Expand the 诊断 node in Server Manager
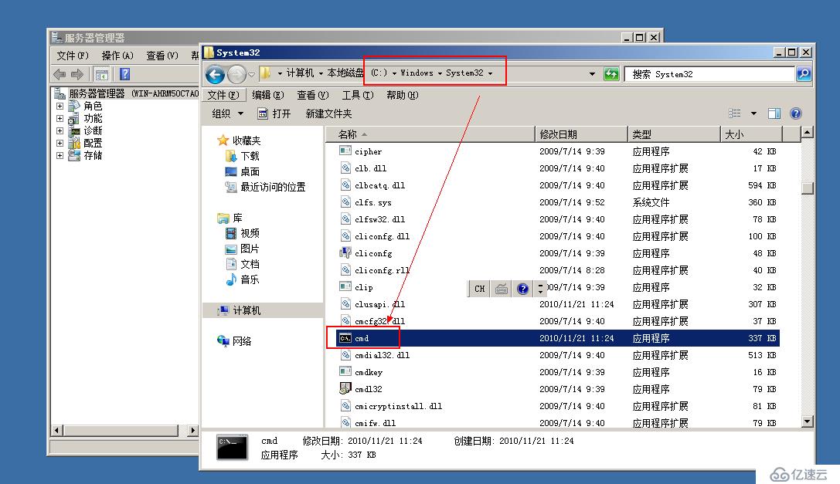The image size is (840, 484). (x=60, y=130)
